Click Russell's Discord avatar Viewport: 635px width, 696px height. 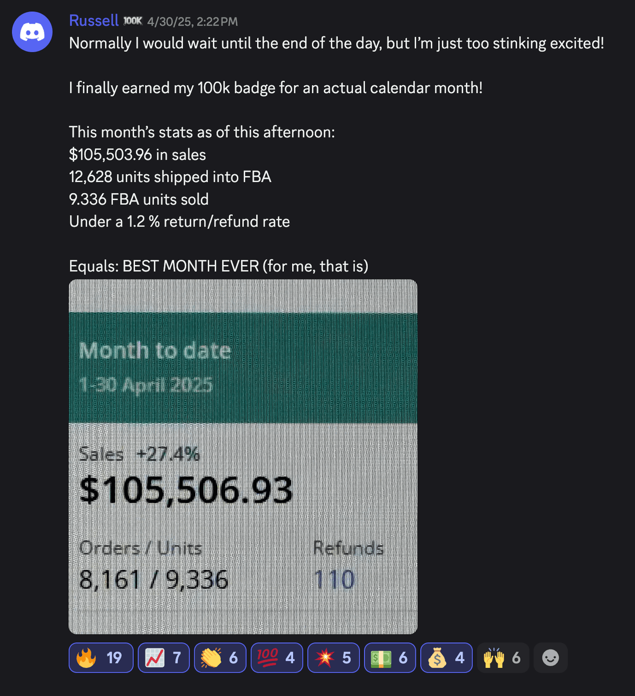tap(32, 31)
